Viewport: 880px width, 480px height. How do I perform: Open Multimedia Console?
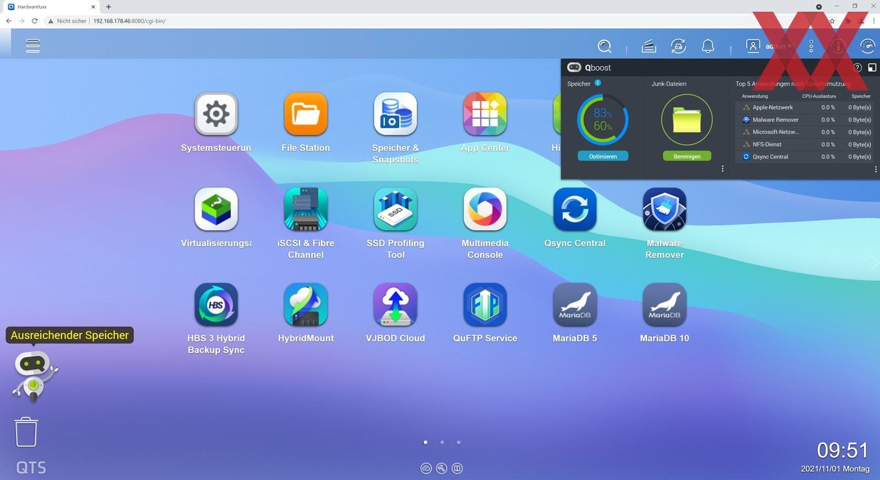(485, 210)
